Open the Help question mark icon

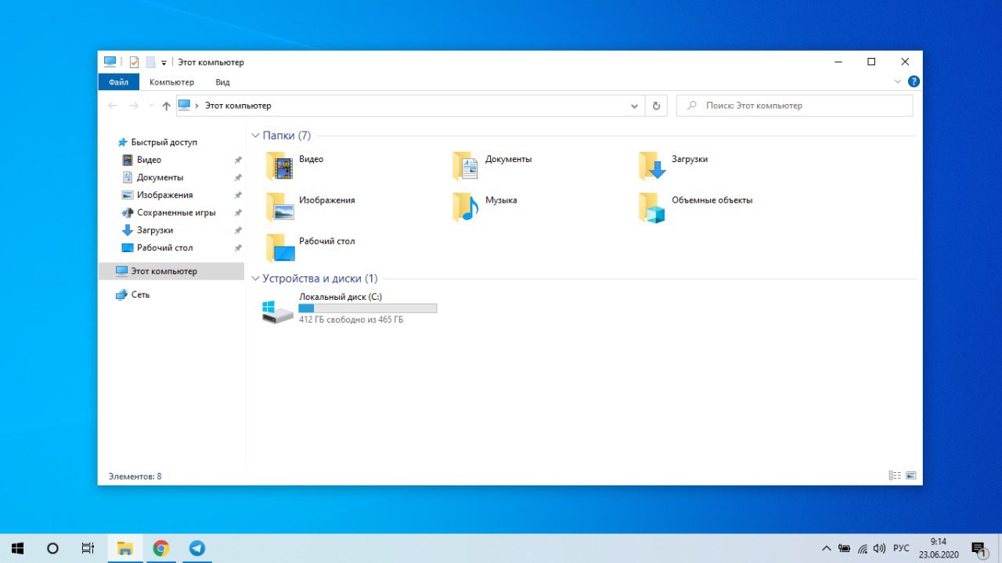pyautogui.click(x=914, y=81)
